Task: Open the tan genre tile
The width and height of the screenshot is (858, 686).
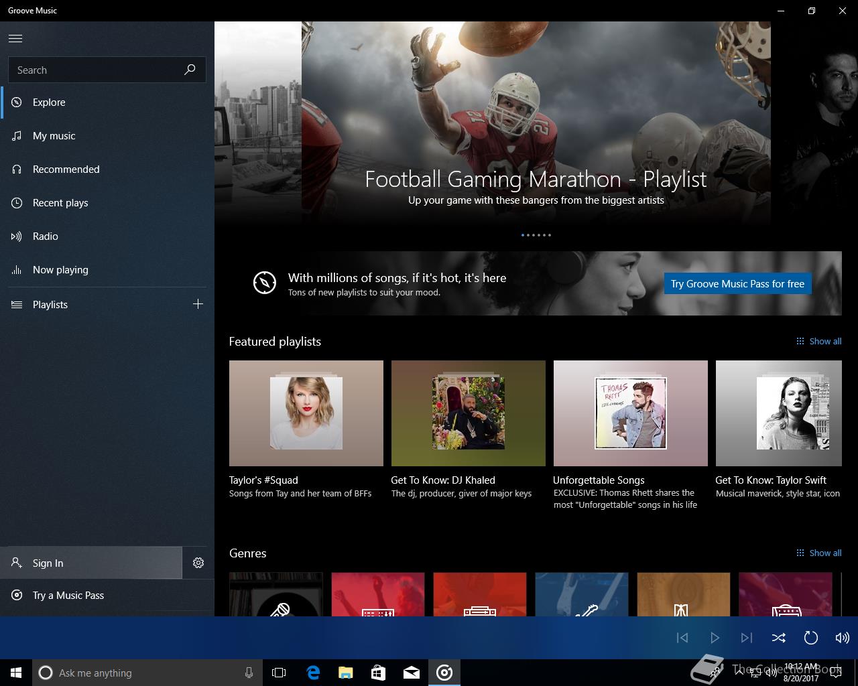Action: [x=684, y=594]
